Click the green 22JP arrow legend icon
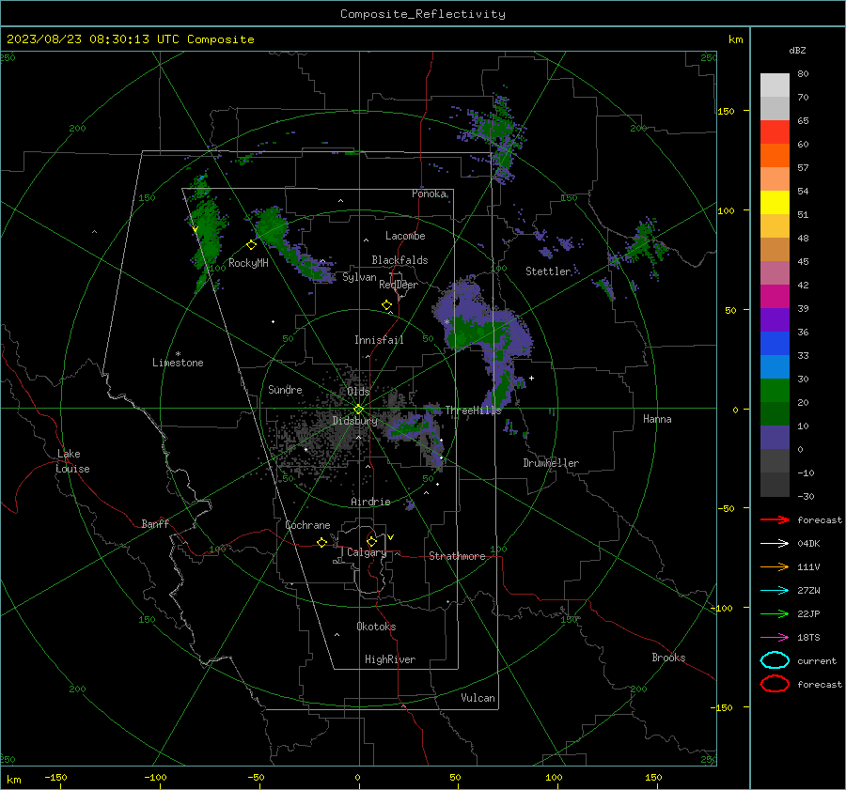Screen dimensions: 846x790 [x=775, y=613]
